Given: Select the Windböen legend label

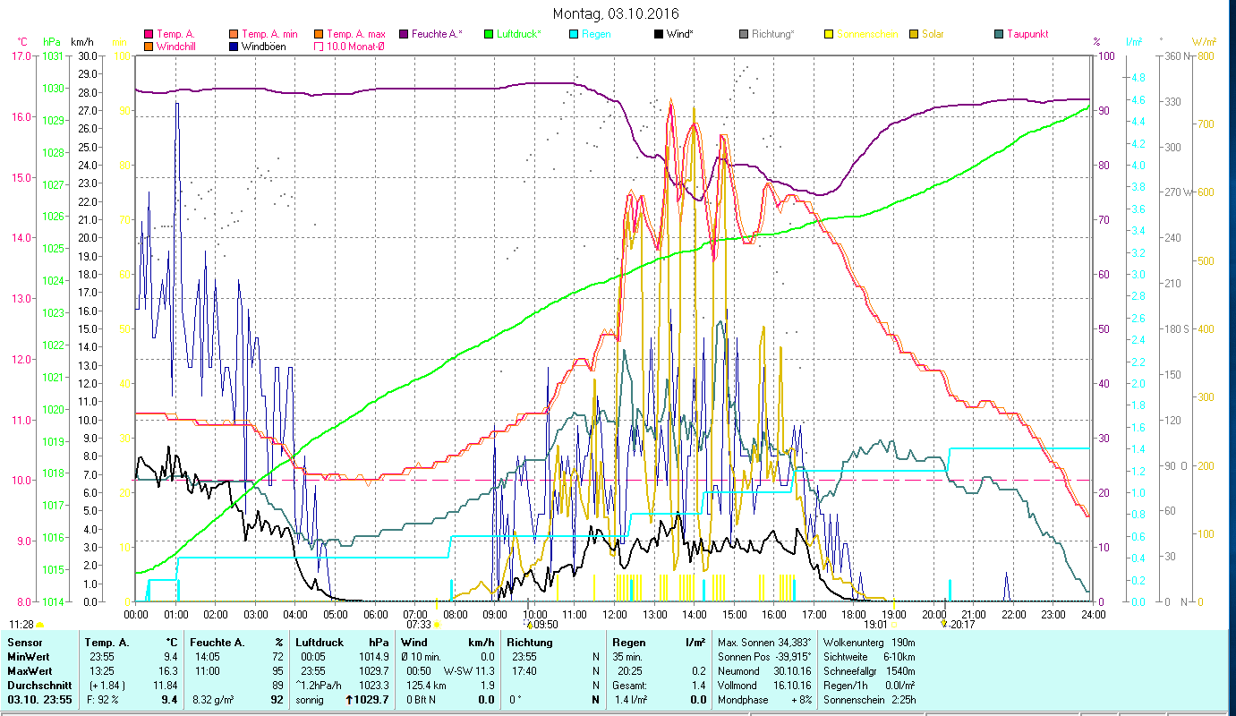Looking at the screenshot, I should tap(264, 46).
